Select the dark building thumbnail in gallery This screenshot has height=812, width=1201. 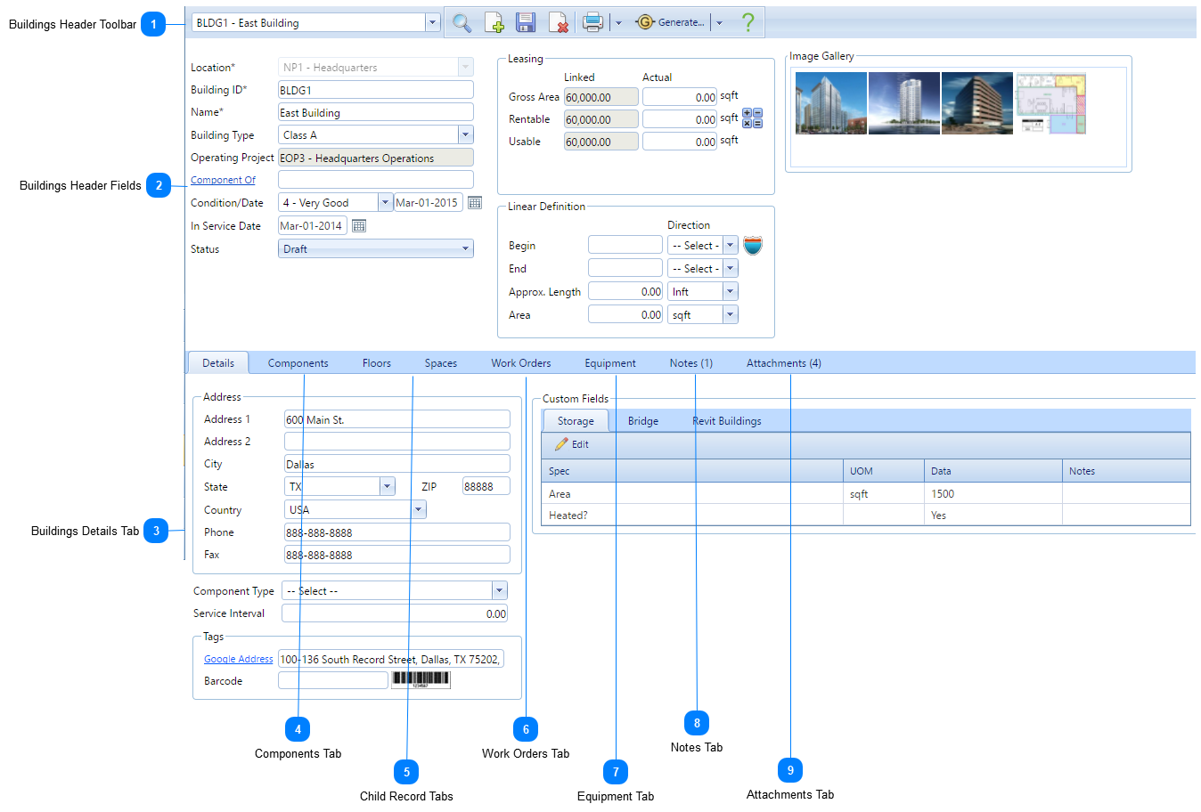(977, 103)
